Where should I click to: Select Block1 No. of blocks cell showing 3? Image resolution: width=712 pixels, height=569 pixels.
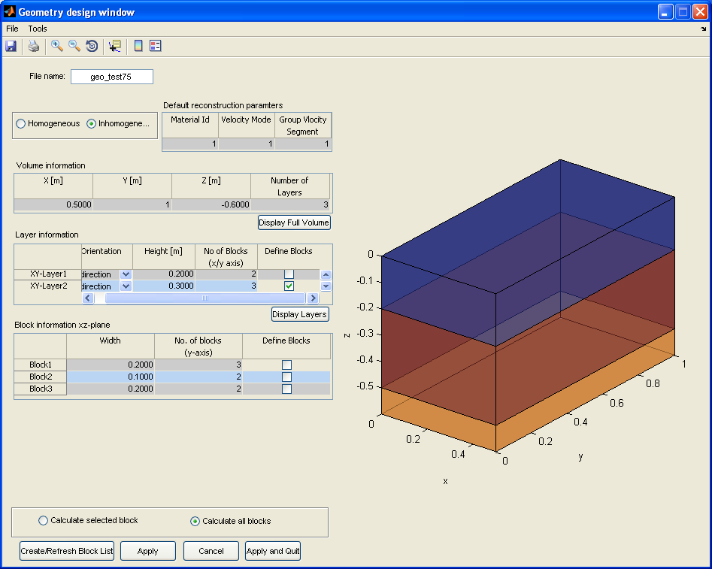pyautogui.click(x=198, y=365)
